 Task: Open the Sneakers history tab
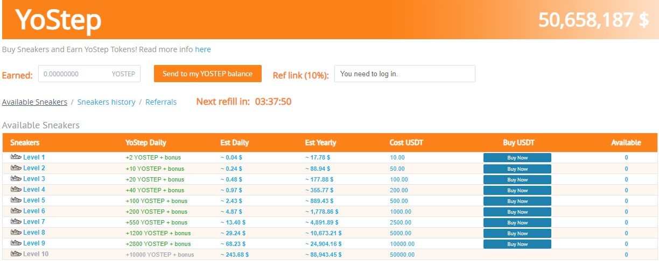coord(106,102)
